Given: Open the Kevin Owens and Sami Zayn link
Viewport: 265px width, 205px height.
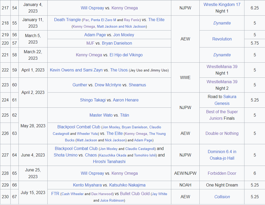Looking at the screenshot, I should pos(76,70).
